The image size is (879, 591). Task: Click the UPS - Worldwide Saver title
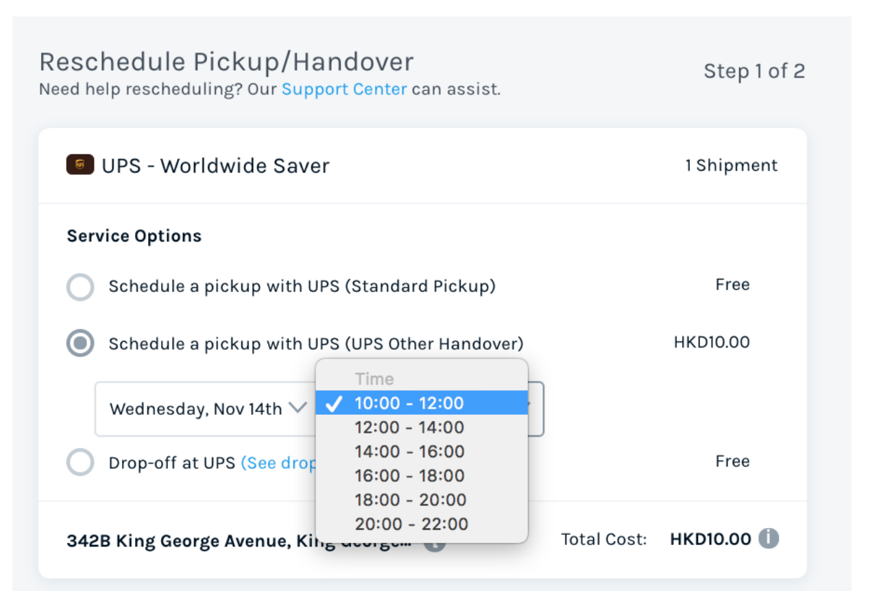tap(216, 165)
